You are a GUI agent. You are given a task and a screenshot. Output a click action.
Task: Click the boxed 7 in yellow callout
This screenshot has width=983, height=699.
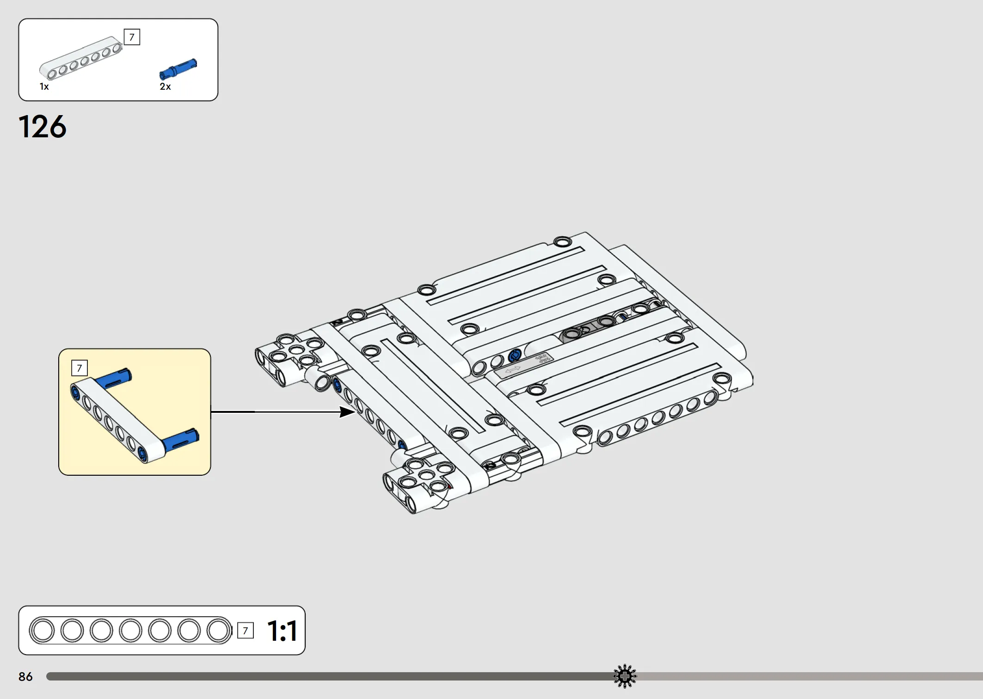tap(80, 368)
